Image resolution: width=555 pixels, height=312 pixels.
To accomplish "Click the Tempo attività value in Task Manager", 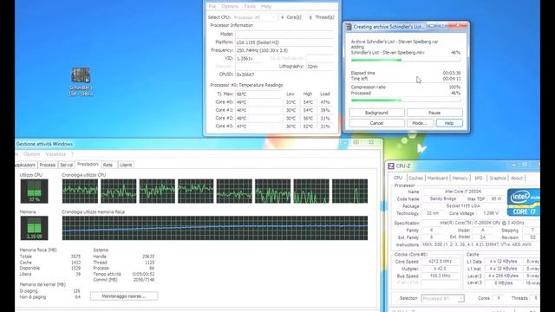I will pyautogui.click(x=143, y=274).
